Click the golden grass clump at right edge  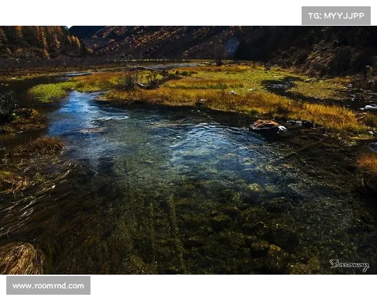(x=367, y=164)
